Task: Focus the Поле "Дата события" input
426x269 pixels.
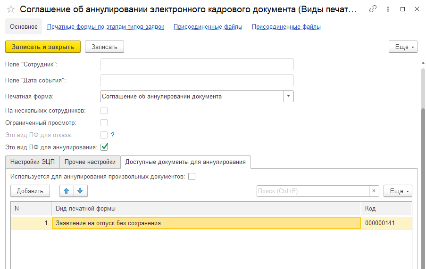Action: coord(197,81)
